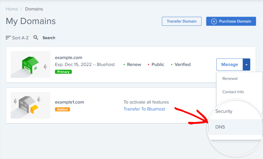Click the Sort A-Z lines icon

point(8,38)
